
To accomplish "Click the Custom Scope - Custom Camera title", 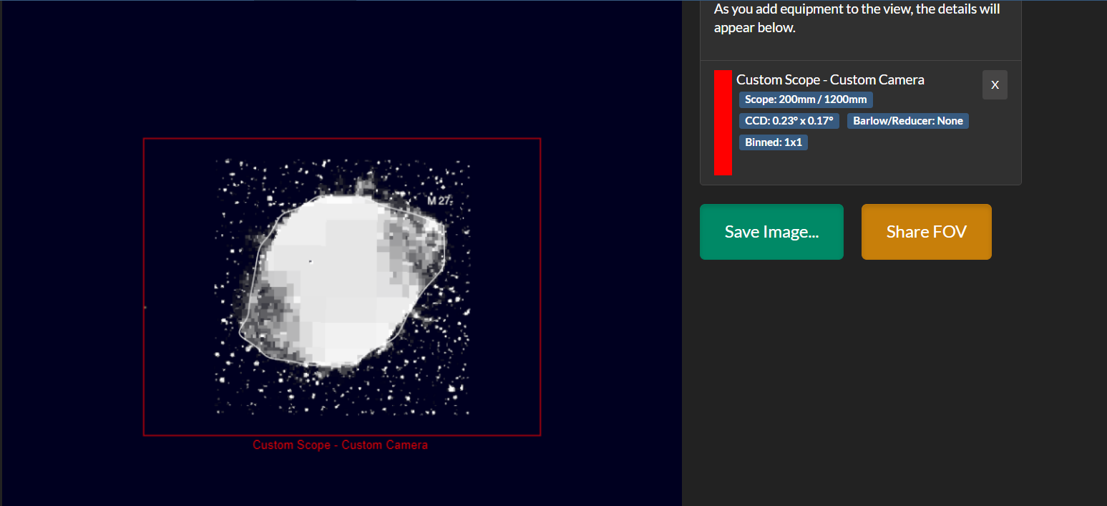I will [830, 79].
